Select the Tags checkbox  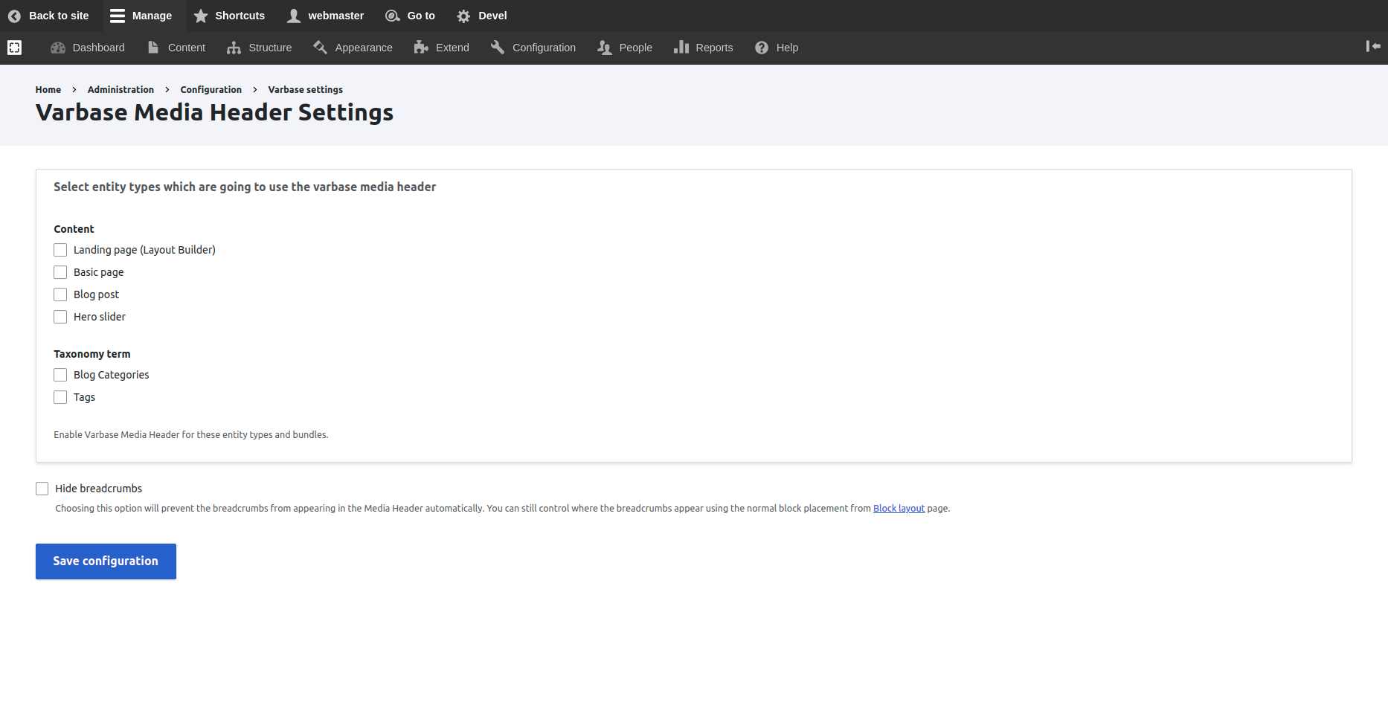(x=60, y=397)
